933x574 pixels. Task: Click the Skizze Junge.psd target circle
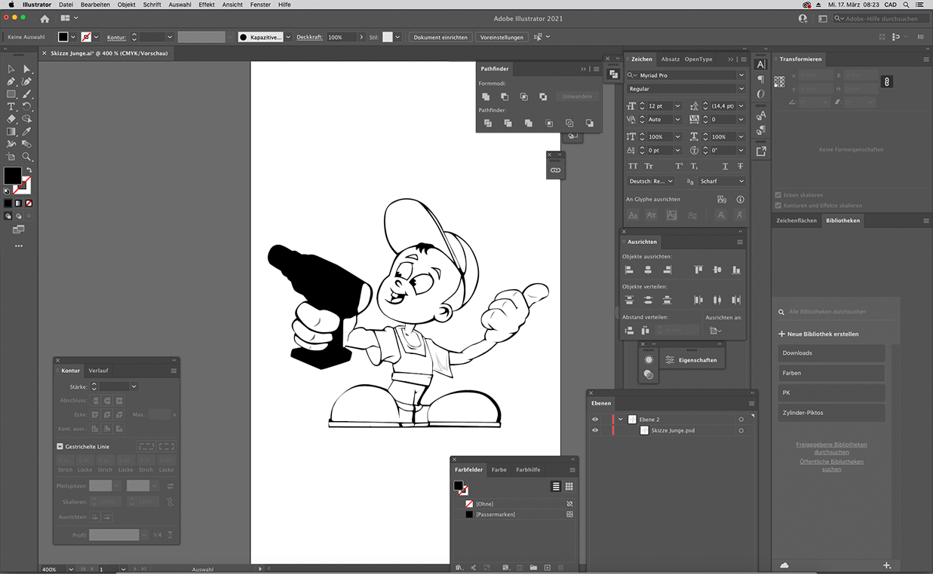click(741, 430)
